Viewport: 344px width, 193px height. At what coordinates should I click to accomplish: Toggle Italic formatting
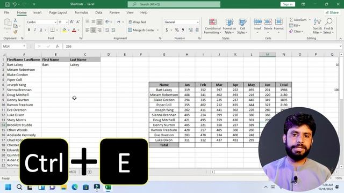34,30
